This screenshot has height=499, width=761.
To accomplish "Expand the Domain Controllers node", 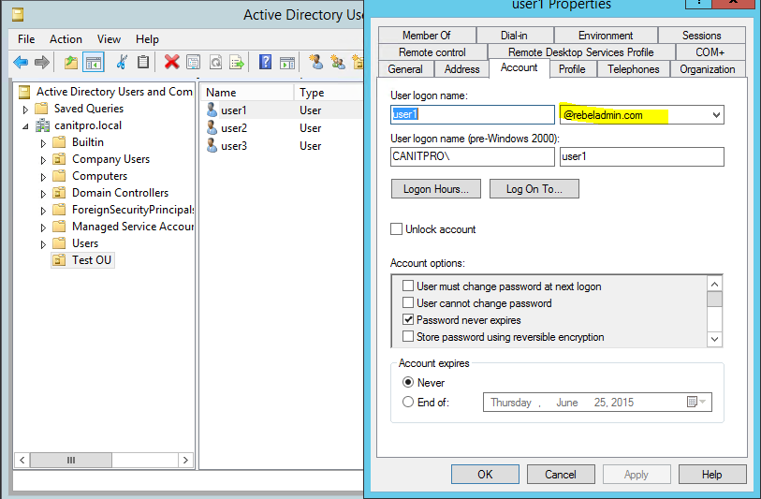I will pos(43,194).
